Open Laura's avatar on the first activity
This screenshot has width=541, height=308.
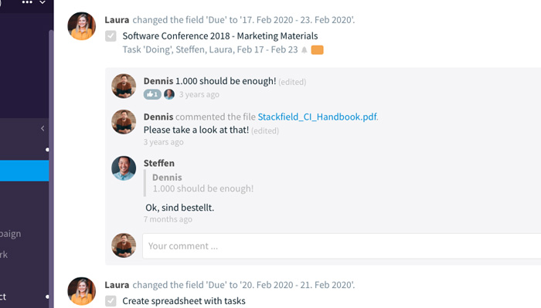[x=82, y=26]
